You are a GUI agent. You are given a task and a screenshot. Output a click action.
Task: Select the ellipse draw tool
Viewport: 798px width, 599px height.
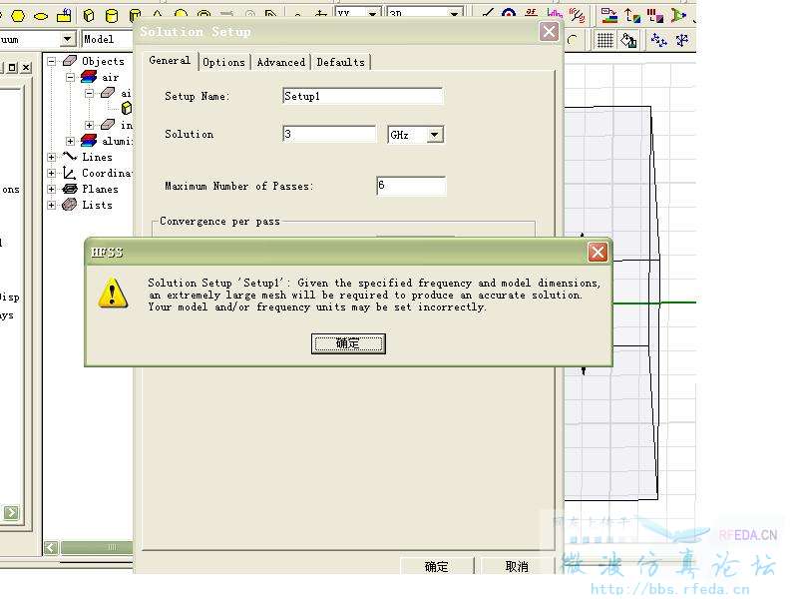[41, 16]
